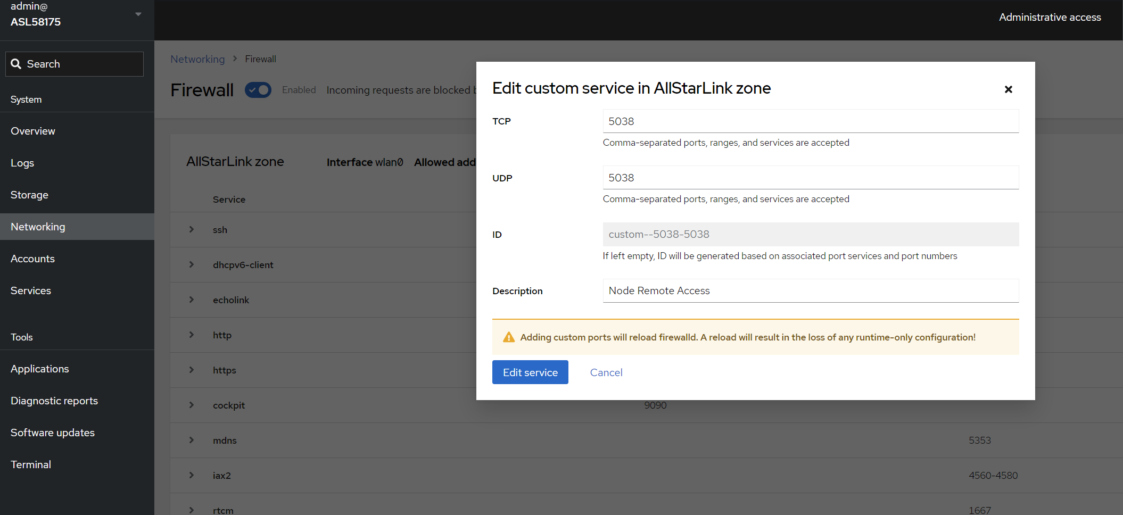The height and width of the screenshot is (515, 1123).
Task: Open Applications in the sidebar
Action: point(77,369)
